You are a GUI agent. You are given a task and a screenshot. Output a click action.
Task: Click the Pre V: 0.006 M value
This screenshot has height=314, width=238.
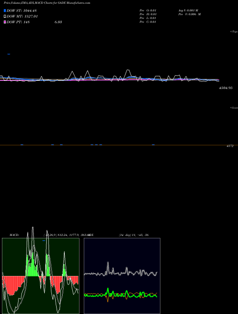190,14
